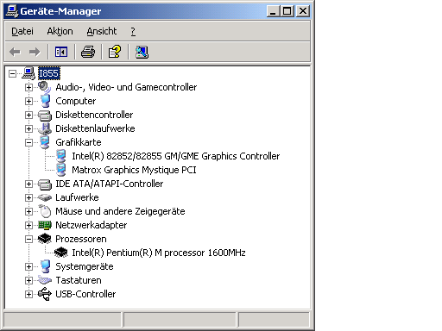Click the Back arrow toolbar icon
Image resolution: width=442 pixels, height=331 pixels.
click(15, 52)
